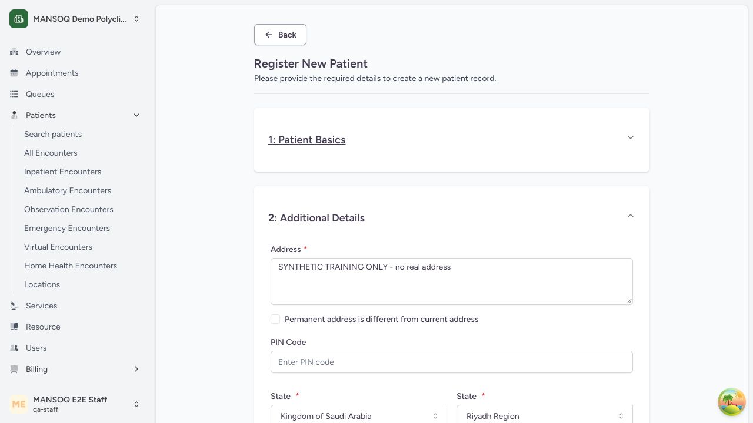Click the ME user avatar
Image resolution: width=753 pixels, height=423 pixels.
click(x=19, y=404)
